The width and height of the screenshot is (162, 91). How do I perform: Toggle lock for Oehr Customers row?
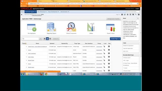click(104, 53)
